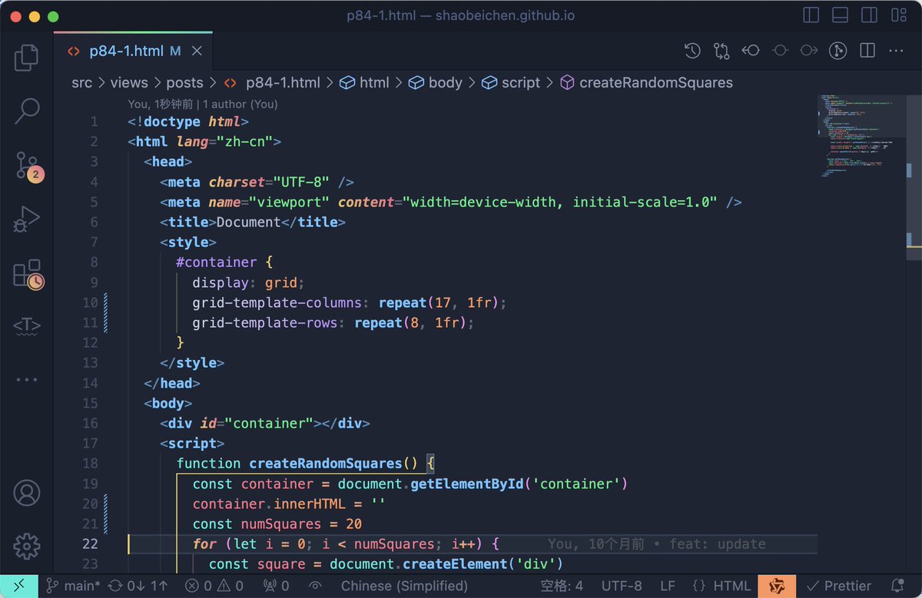
Task: Change indentation via 空格: 4
Action: (562, 586)
